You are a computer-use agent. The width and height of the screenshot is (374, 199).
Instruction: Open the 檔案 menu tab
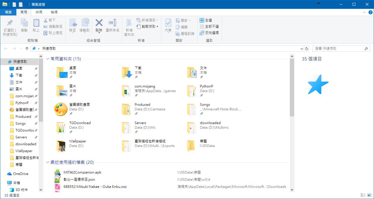coord(8,12)
